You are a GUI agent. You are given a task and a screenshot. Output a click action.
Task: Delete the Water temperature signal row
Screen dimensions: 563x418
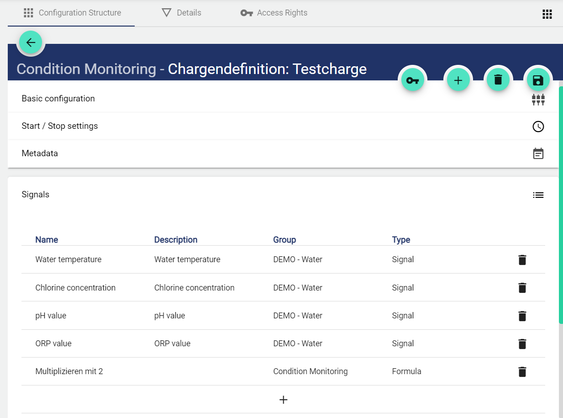(522, 260)
